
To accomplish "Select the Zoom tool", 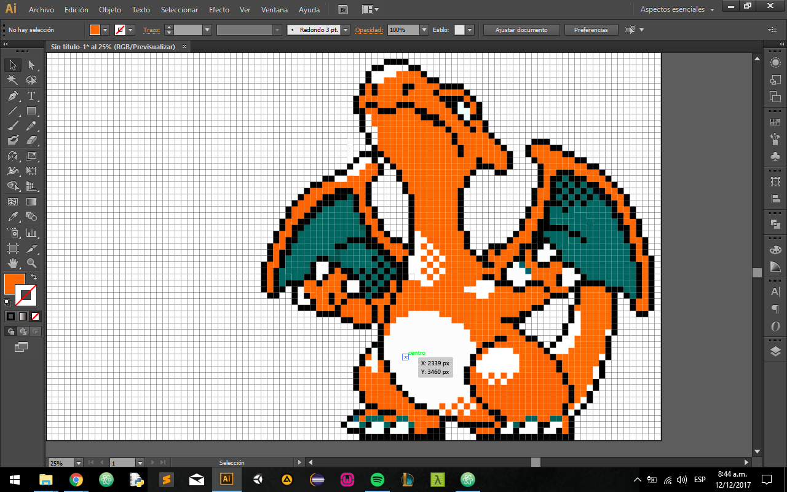I will pyautogui.click(x=31, y=263).
